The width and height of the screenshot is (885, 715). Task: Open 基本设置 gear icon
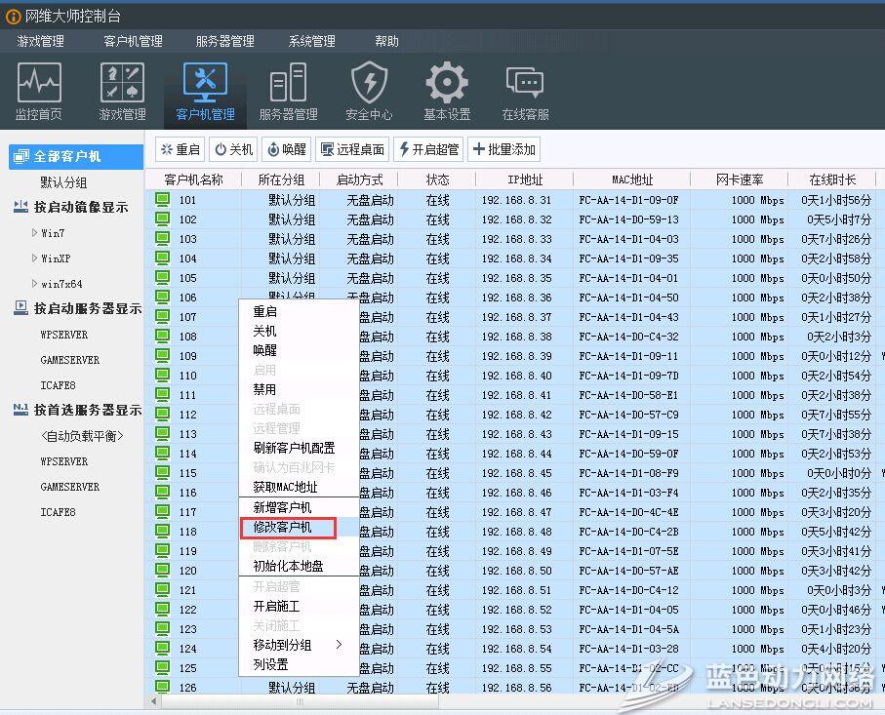[x=447, y=93]
